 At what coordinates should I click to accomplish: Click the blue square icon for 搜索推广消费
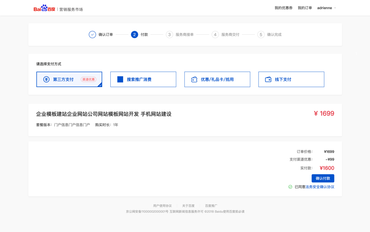click(x=120, y=79)
